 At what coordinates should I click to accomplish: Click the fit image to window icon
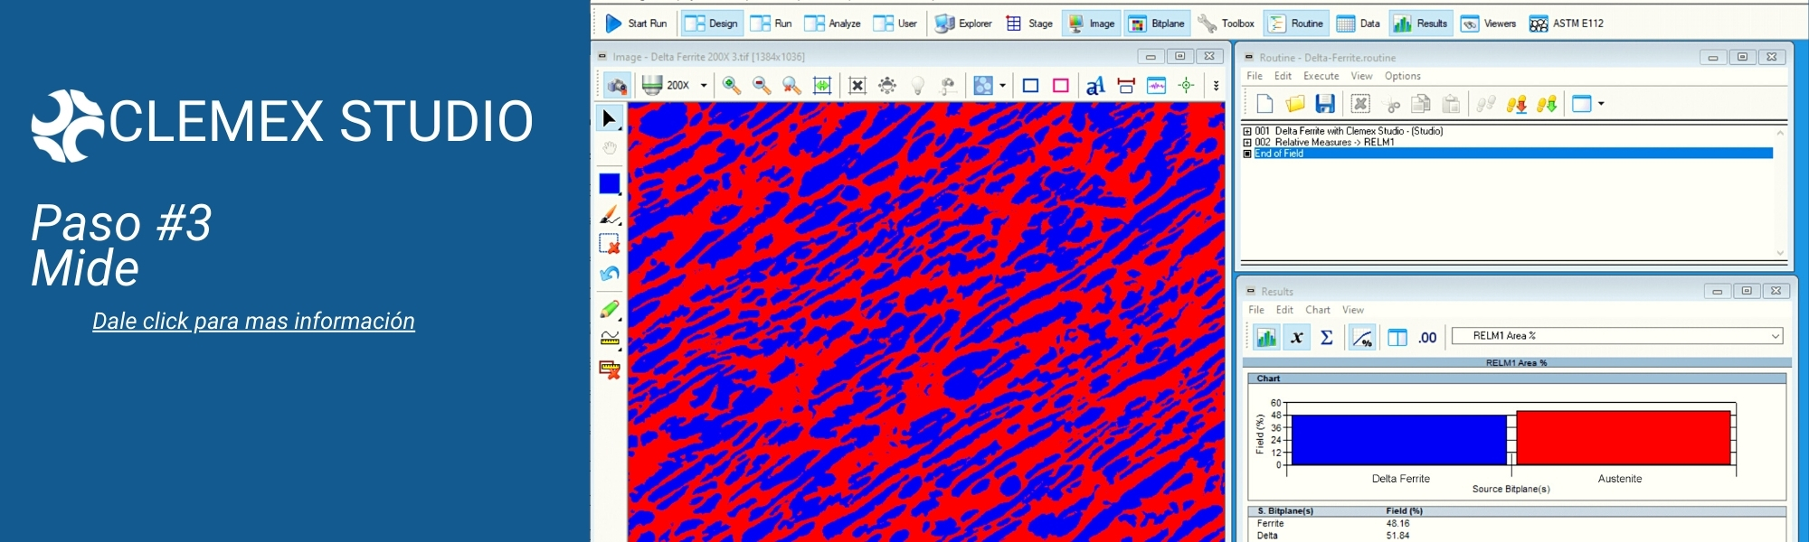click(822, 86)
